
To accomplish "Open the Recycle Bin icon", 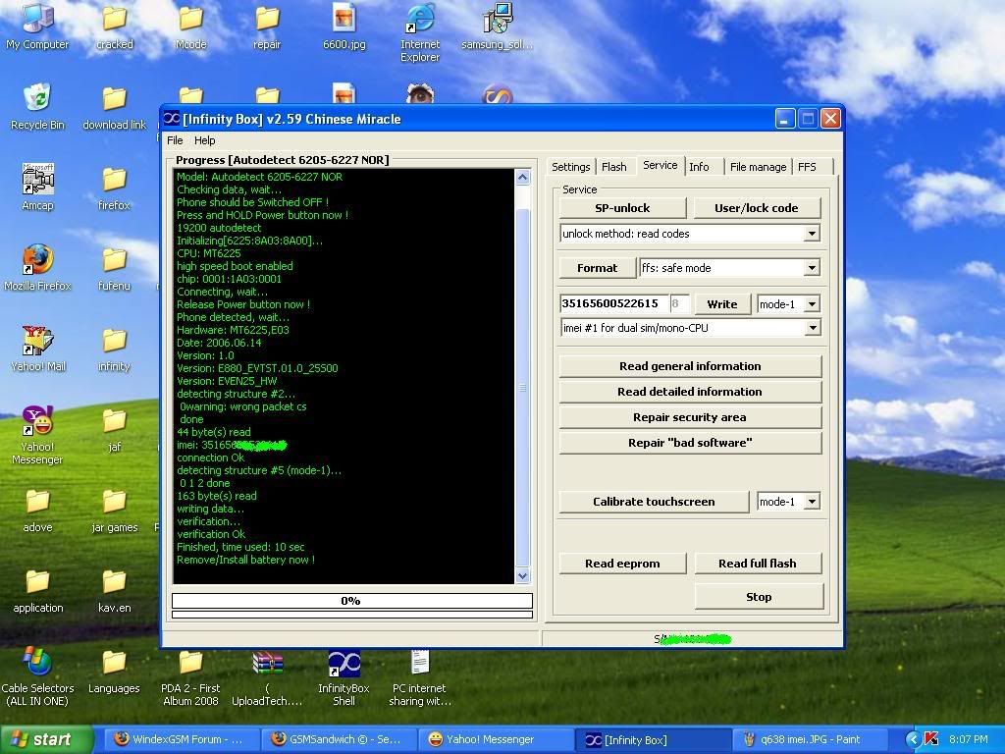I will pyautogui.click(x=37, y=106).
